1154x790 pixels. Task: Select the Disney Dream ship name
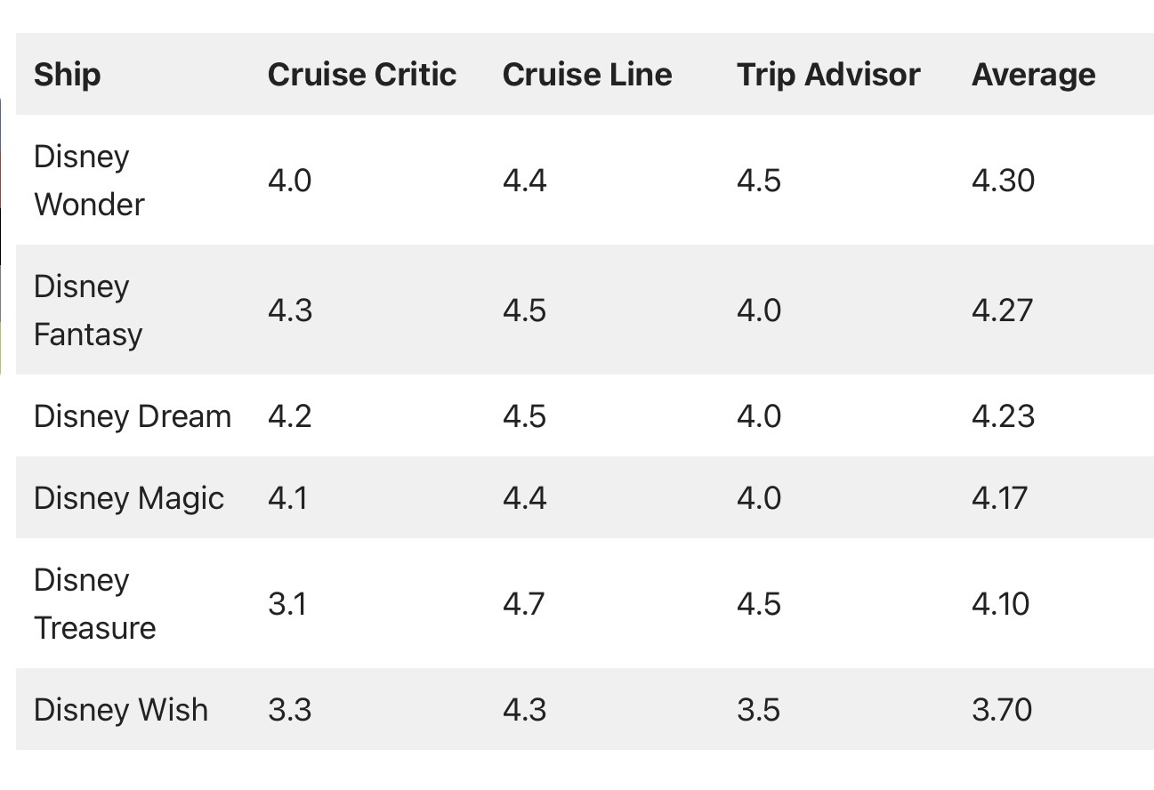tap(133, 416)
